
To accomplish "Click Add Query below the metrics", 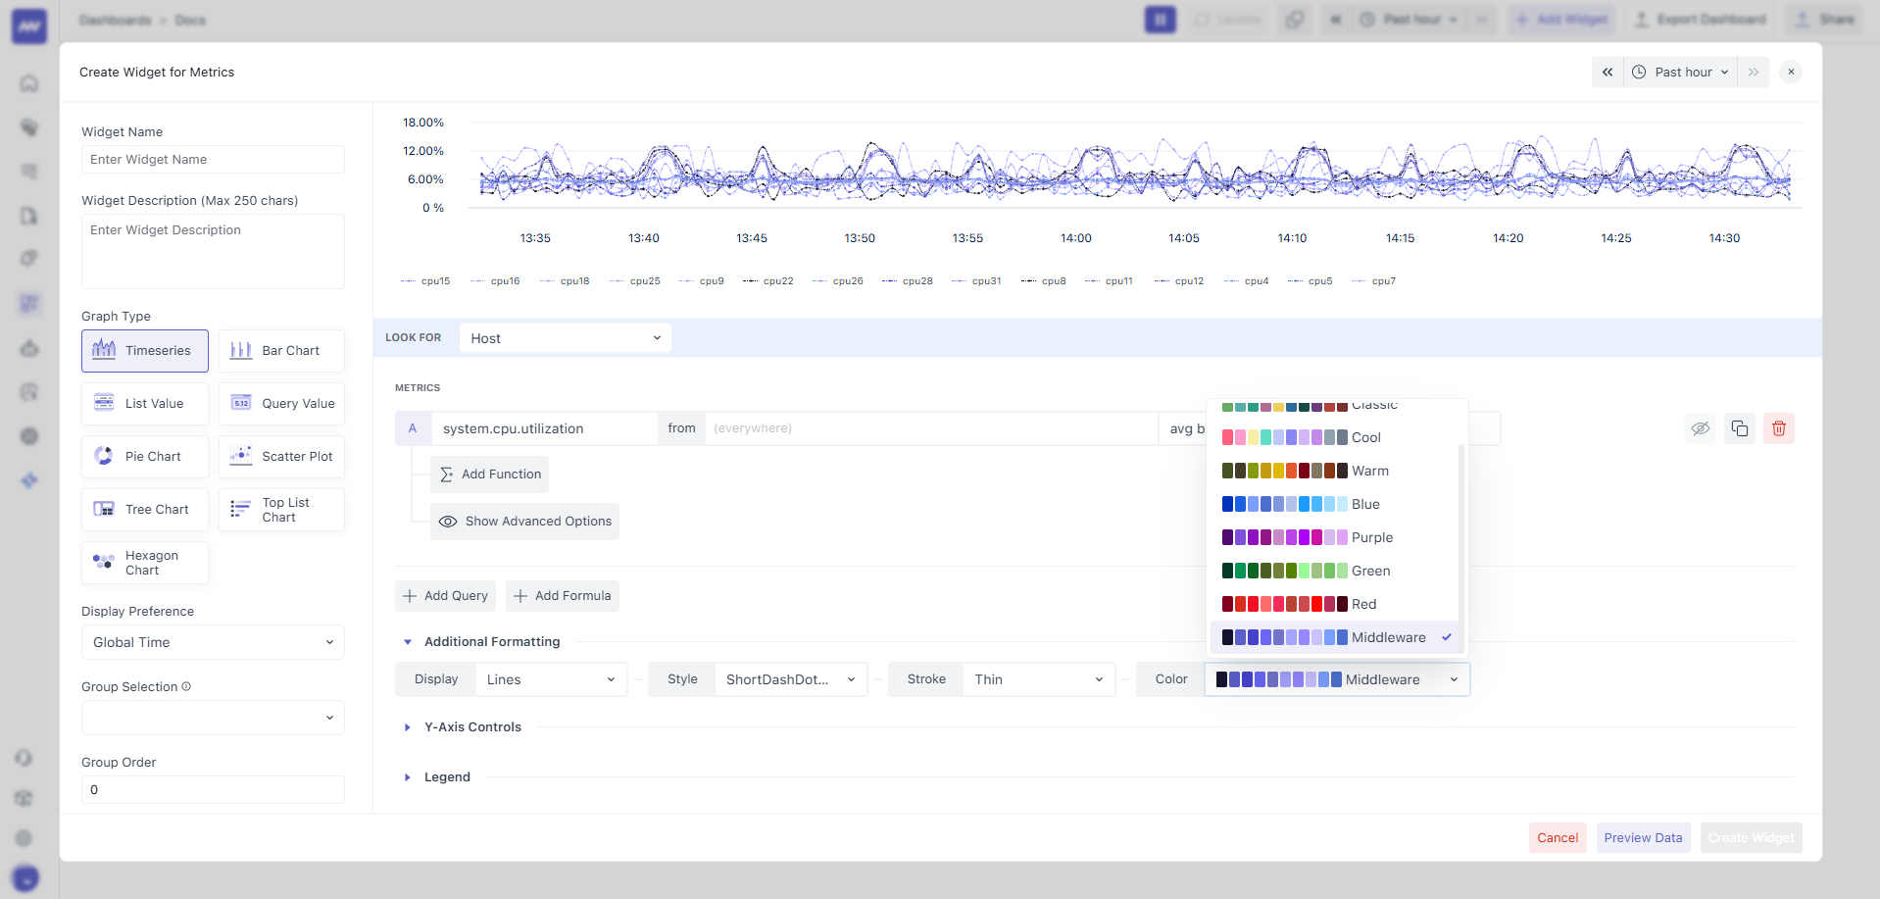I will (x=445, y=595).
